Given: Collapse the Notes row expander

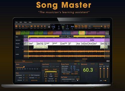Looking at the screenshot, I should (x=23, y=46).
